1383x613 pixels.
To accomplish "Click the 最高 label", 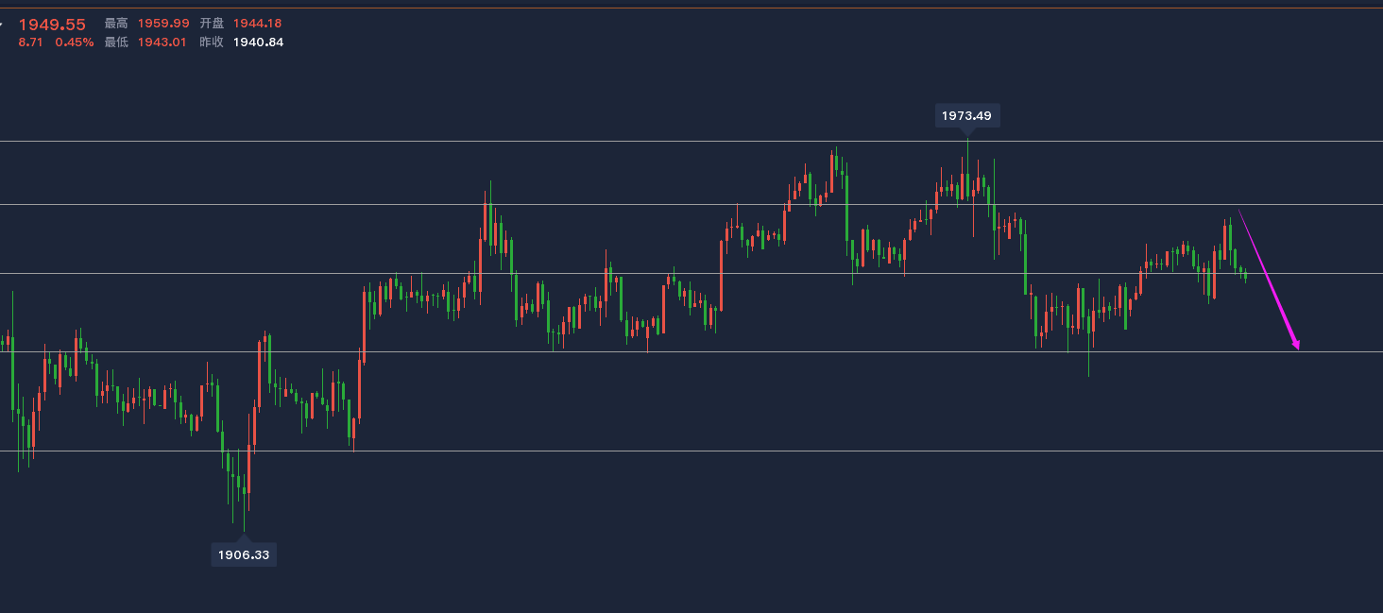I will pyautogui.click(x=116, y=23).
